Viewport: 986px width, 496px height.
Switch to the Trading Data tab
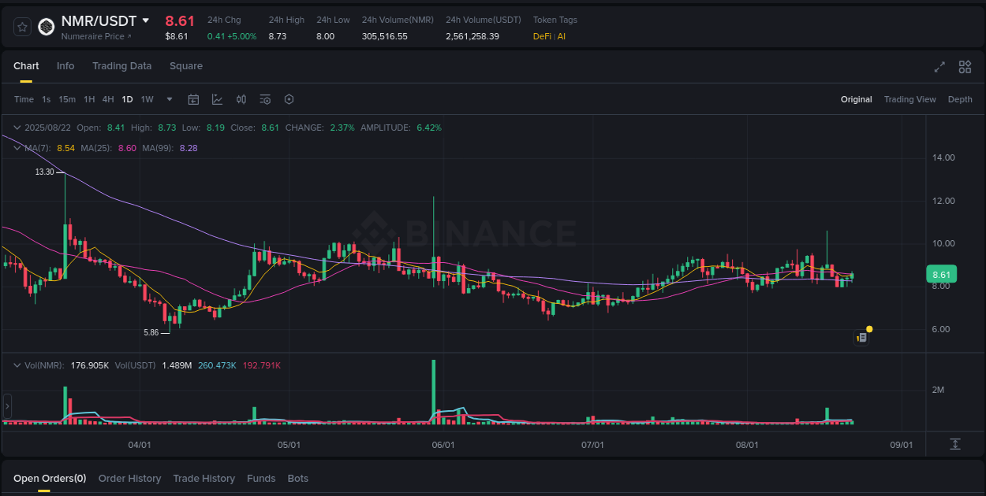pos(121,66)
